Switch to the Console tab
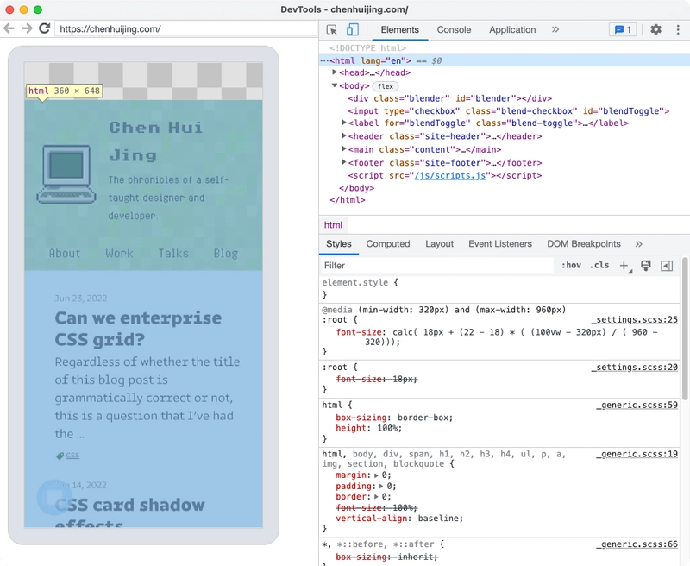This screenshot has width=690, height=566. click(454, 29)
